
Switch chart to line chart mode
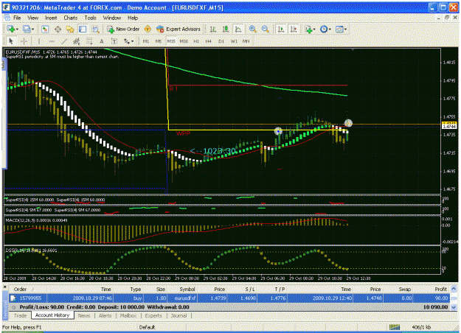(x=238, y=29)
